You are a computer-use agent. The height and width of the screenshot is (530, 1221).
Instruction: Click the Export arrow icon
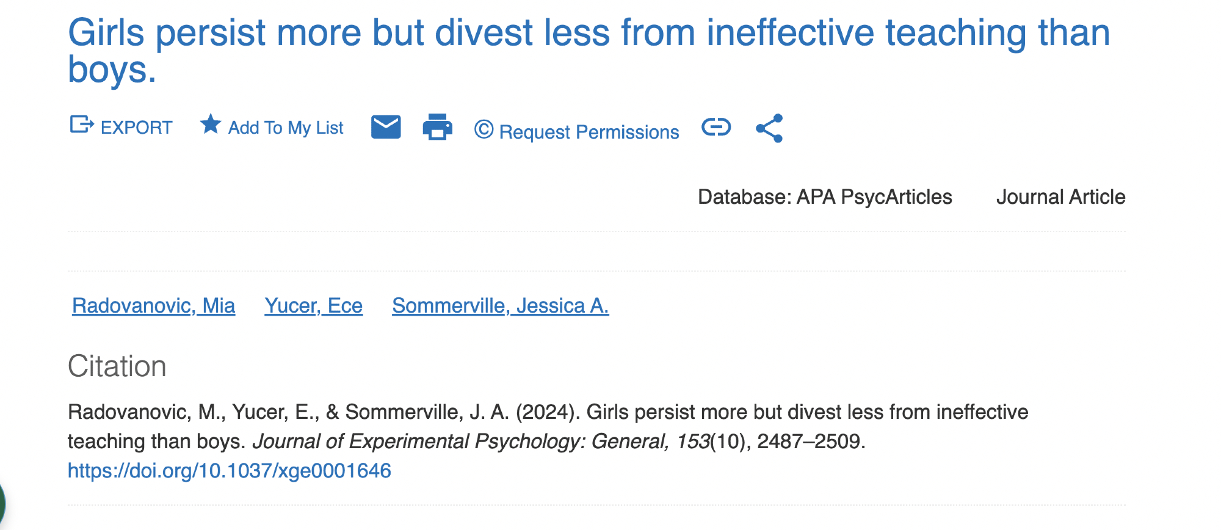pyautogui.click(x=82, y=125)
